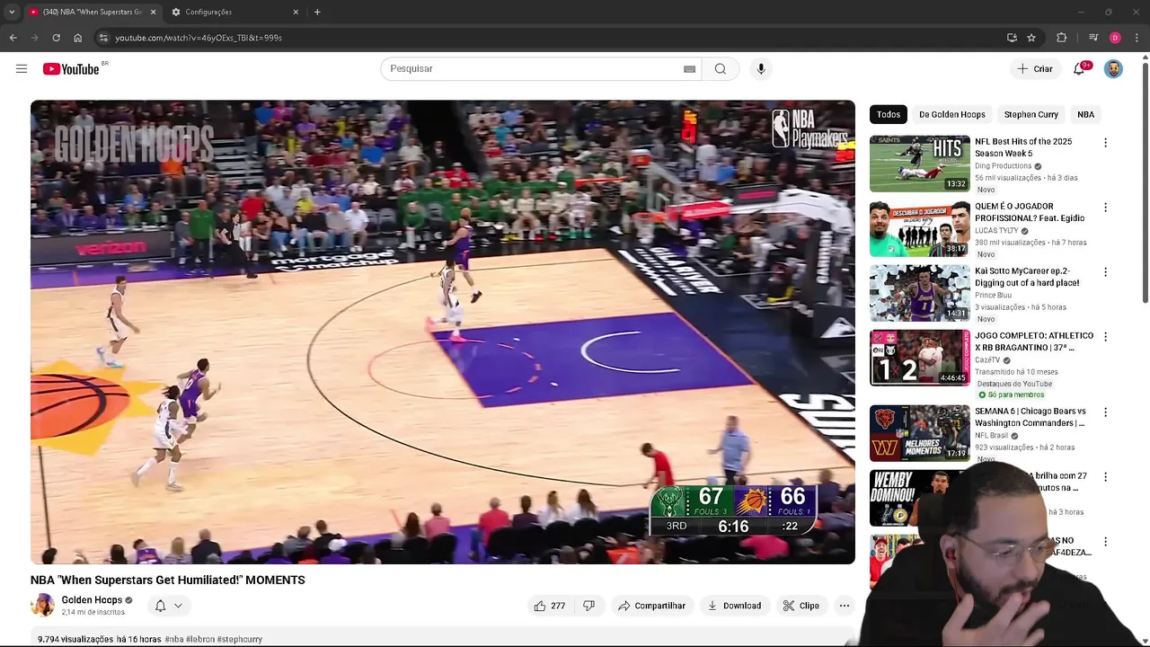Open notifications bell in YouTube header

click(x=1079, y=69)
